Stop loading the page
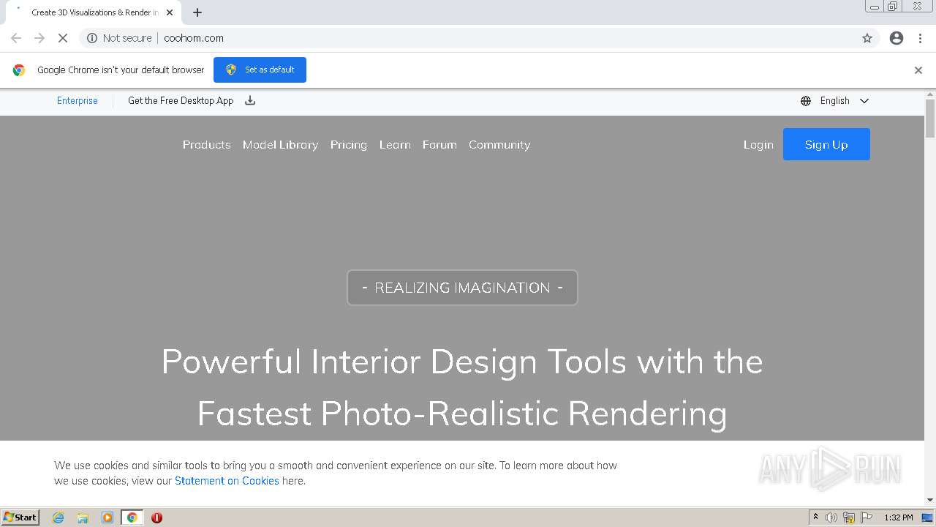 63,38
